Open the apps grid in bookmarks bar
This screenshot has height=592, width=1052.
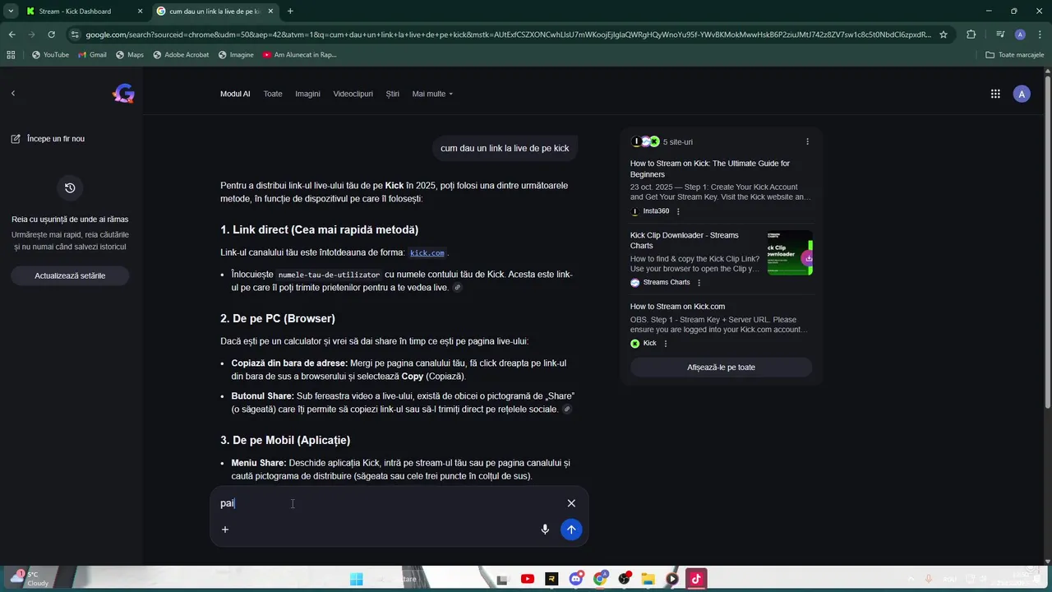pos(11,55)
